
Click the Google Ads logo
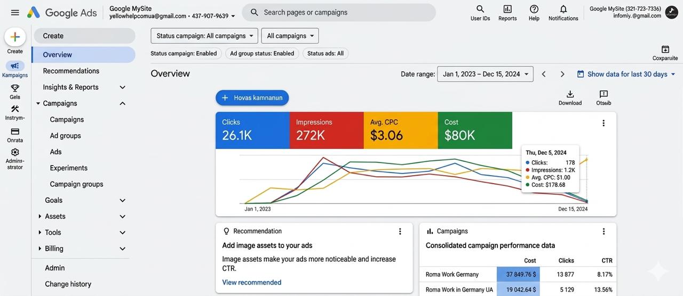(x=61, y=13)
